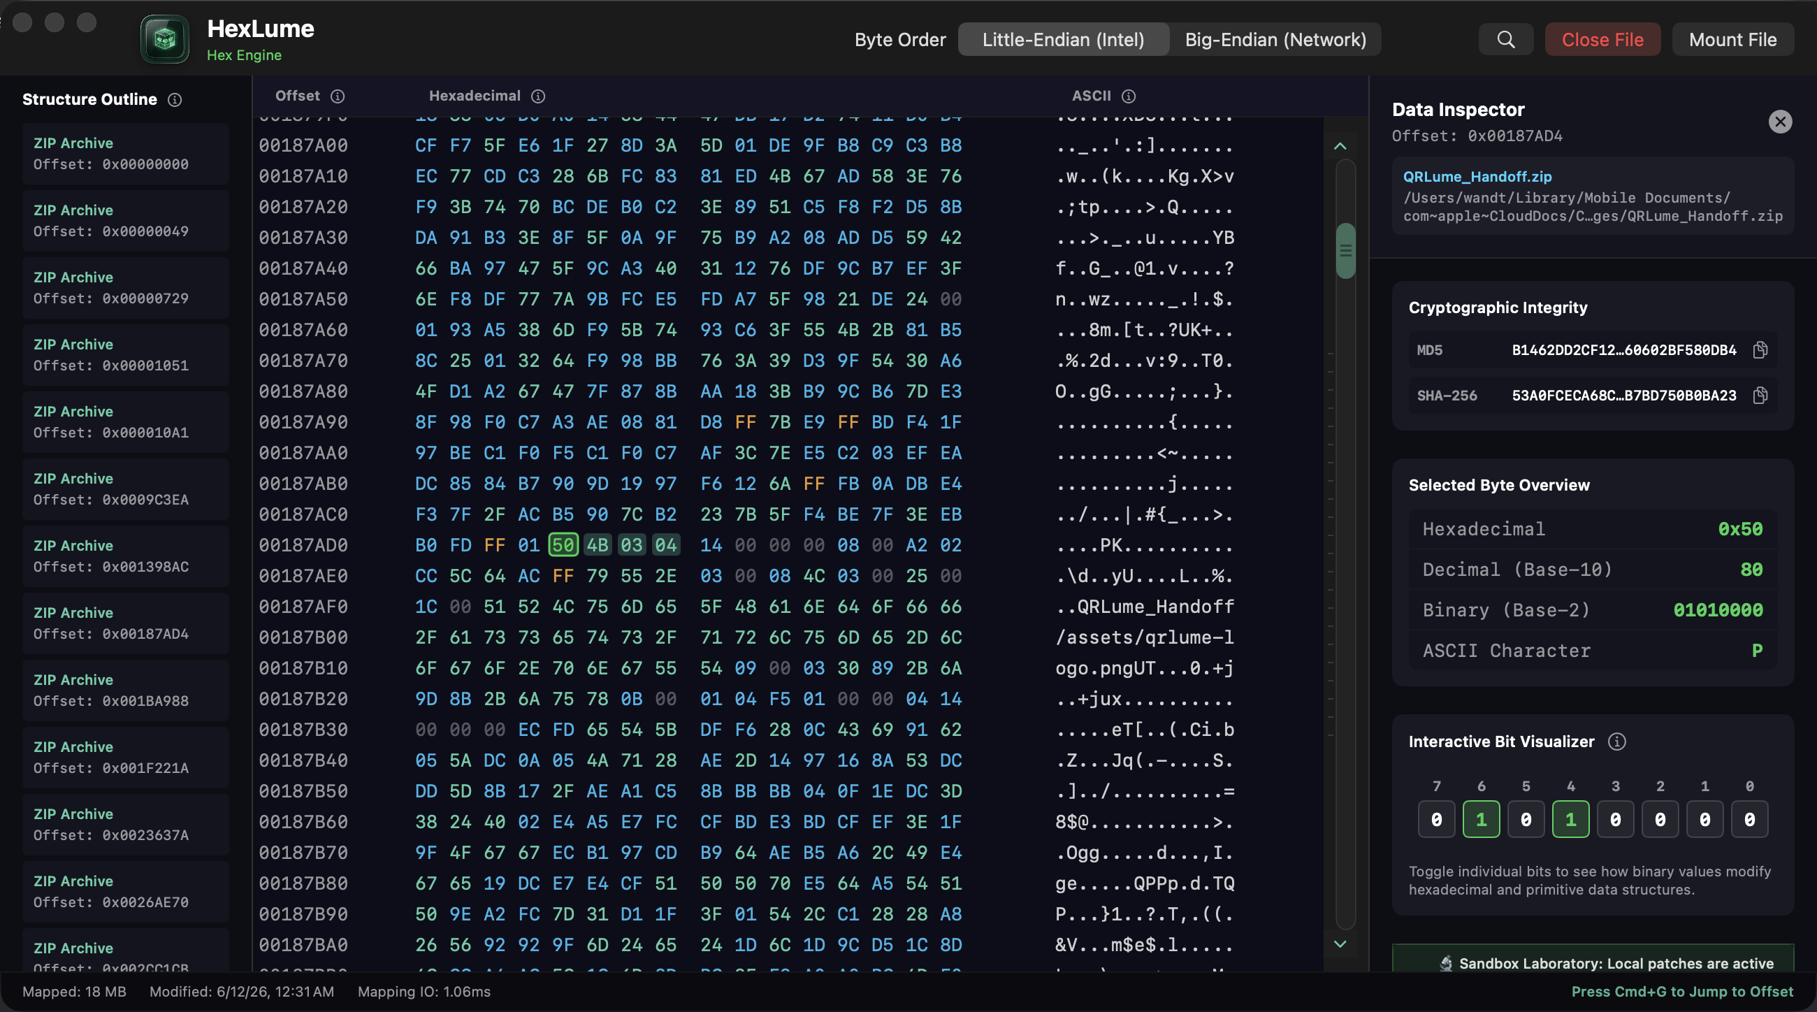Screen dimensions: 1817x1012
Task: Click the Decimal (Base-10) value 80
Action: coord(1751,570)
